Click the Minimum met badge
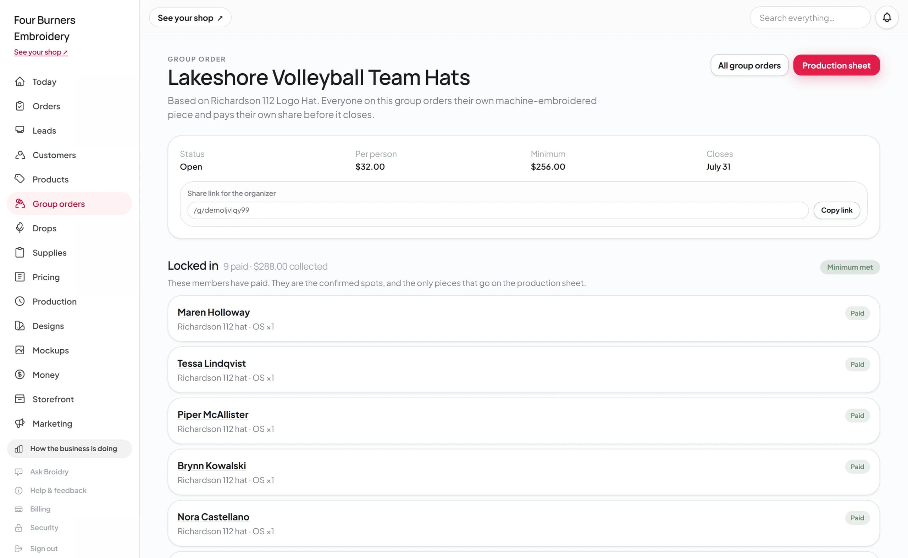The image size is (908, 558). point(849,267)
